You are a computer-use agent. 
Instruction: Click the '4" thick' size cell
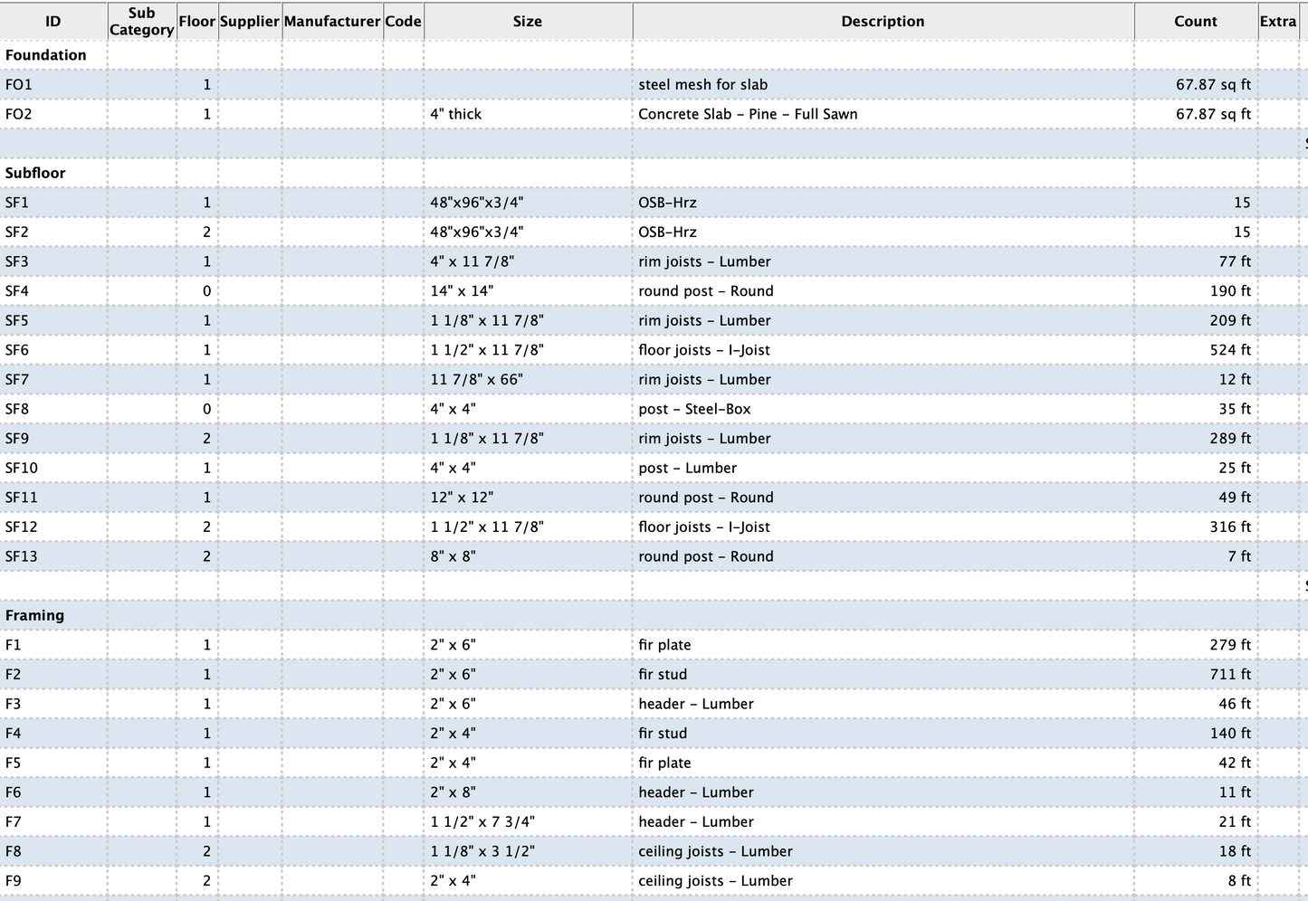(455, 114)
